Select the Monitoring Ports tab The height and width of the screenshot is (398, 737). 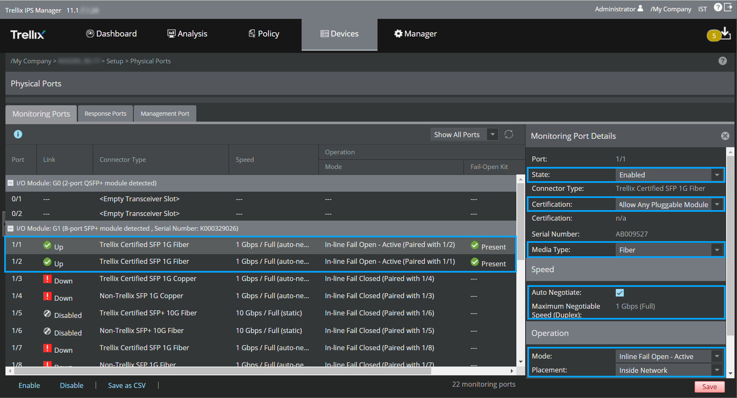pyautogui.click(x=41, y=114)
